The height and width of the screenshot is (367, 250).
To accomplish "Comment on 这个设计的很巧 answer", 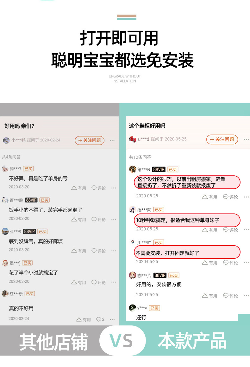I will (230, 197).
